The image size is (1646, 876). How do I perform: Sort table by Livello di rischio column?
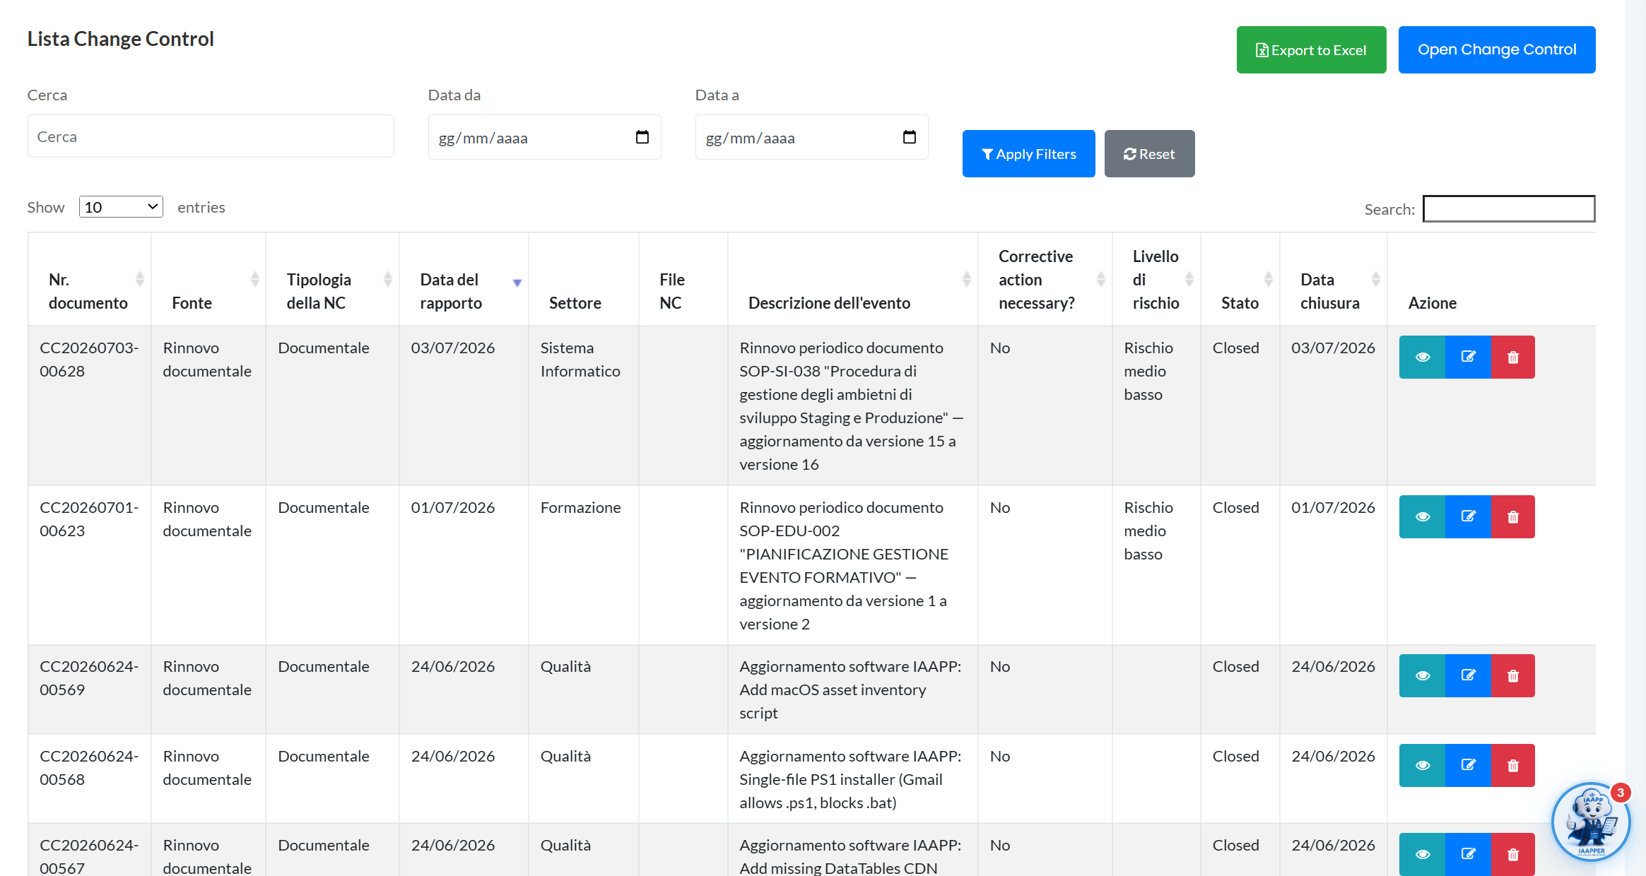coord(1156,279)
